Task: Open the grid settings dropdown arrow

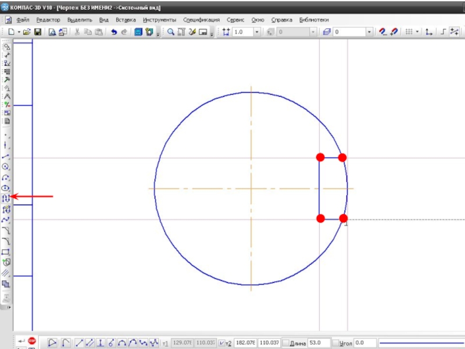Action: coord(417,32)
